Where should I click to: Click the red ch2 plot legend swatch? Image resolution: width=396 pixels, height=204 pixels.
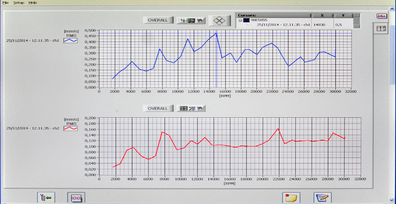pyautogui.click(x=70, y=128)
